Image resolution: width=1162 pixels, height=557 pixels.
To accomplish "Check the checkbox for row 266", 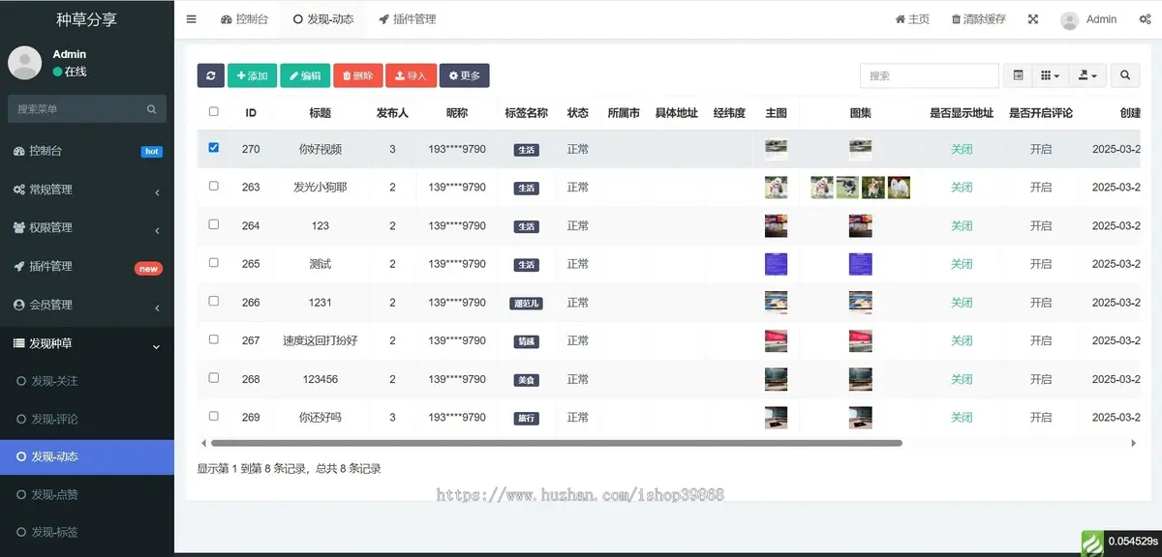I will pos(214,301).
